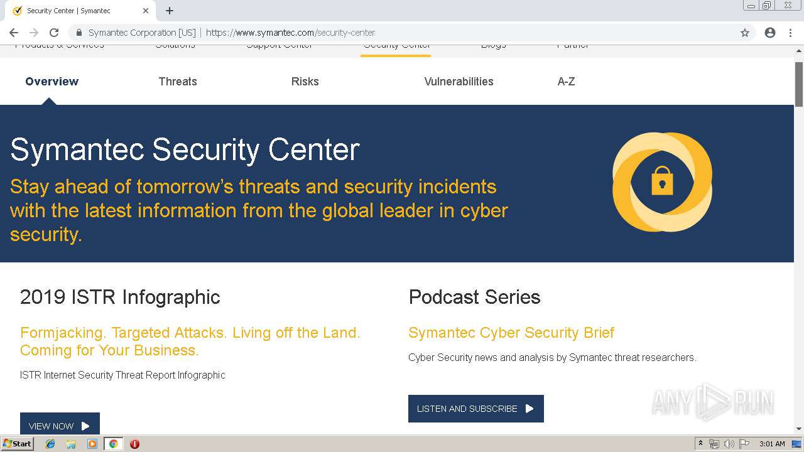
Task: Reload the Symantec page
Action: [x=54, y=33]
